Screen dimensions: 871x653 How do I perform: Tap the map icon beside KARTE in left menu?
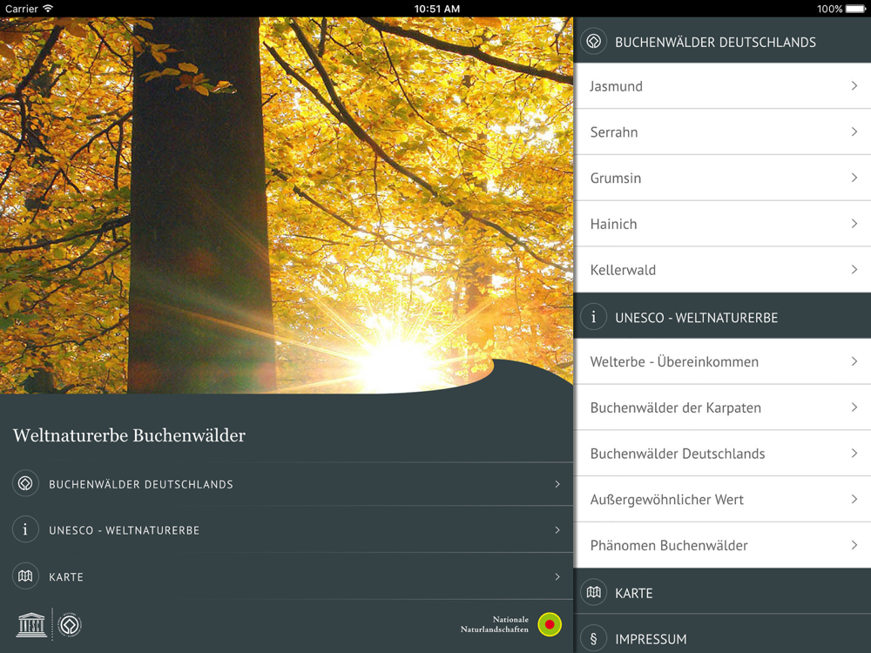click(x=25, y=576)
